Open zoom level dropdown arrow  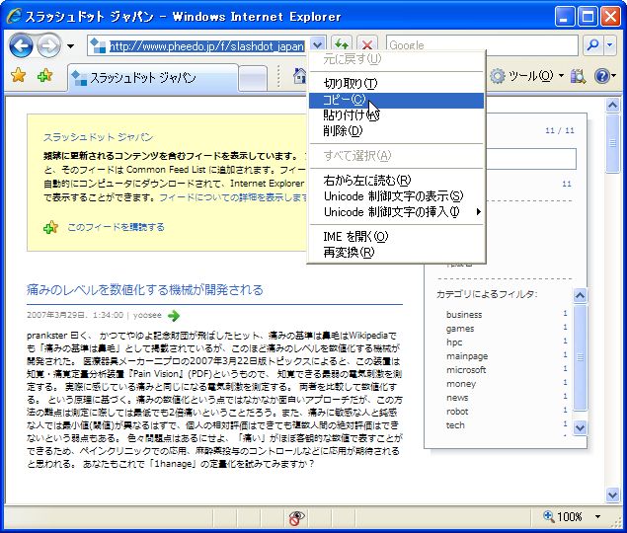pos(597,516)
